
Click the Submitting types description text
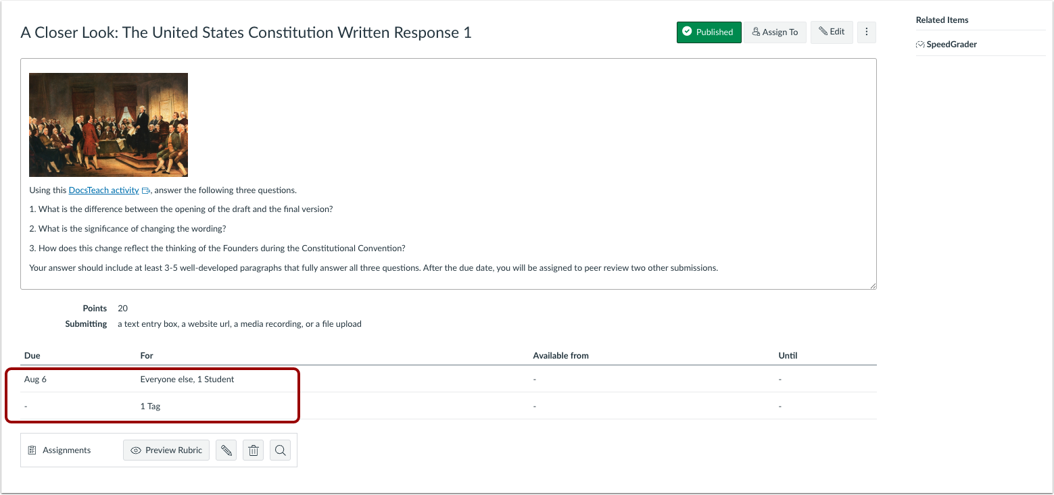[x=239, y=324]
